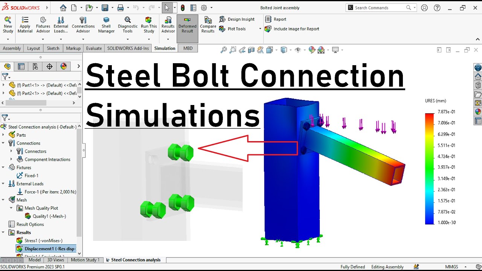Open Design Insight plot
Screen dimensions: 482x271
tap(236, 19)
